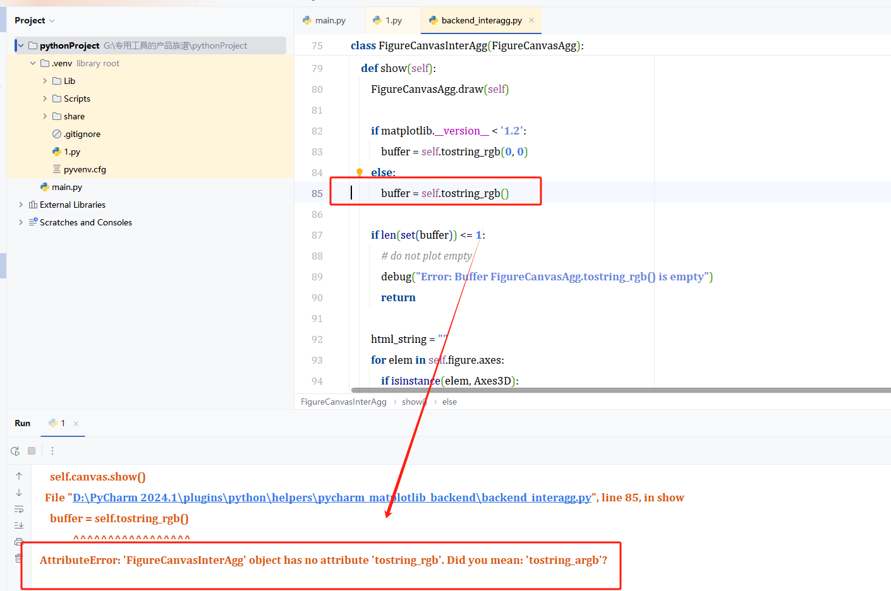Print the console output
The width and height of the screenshot is (891, 591).
(x=19, y=541)
